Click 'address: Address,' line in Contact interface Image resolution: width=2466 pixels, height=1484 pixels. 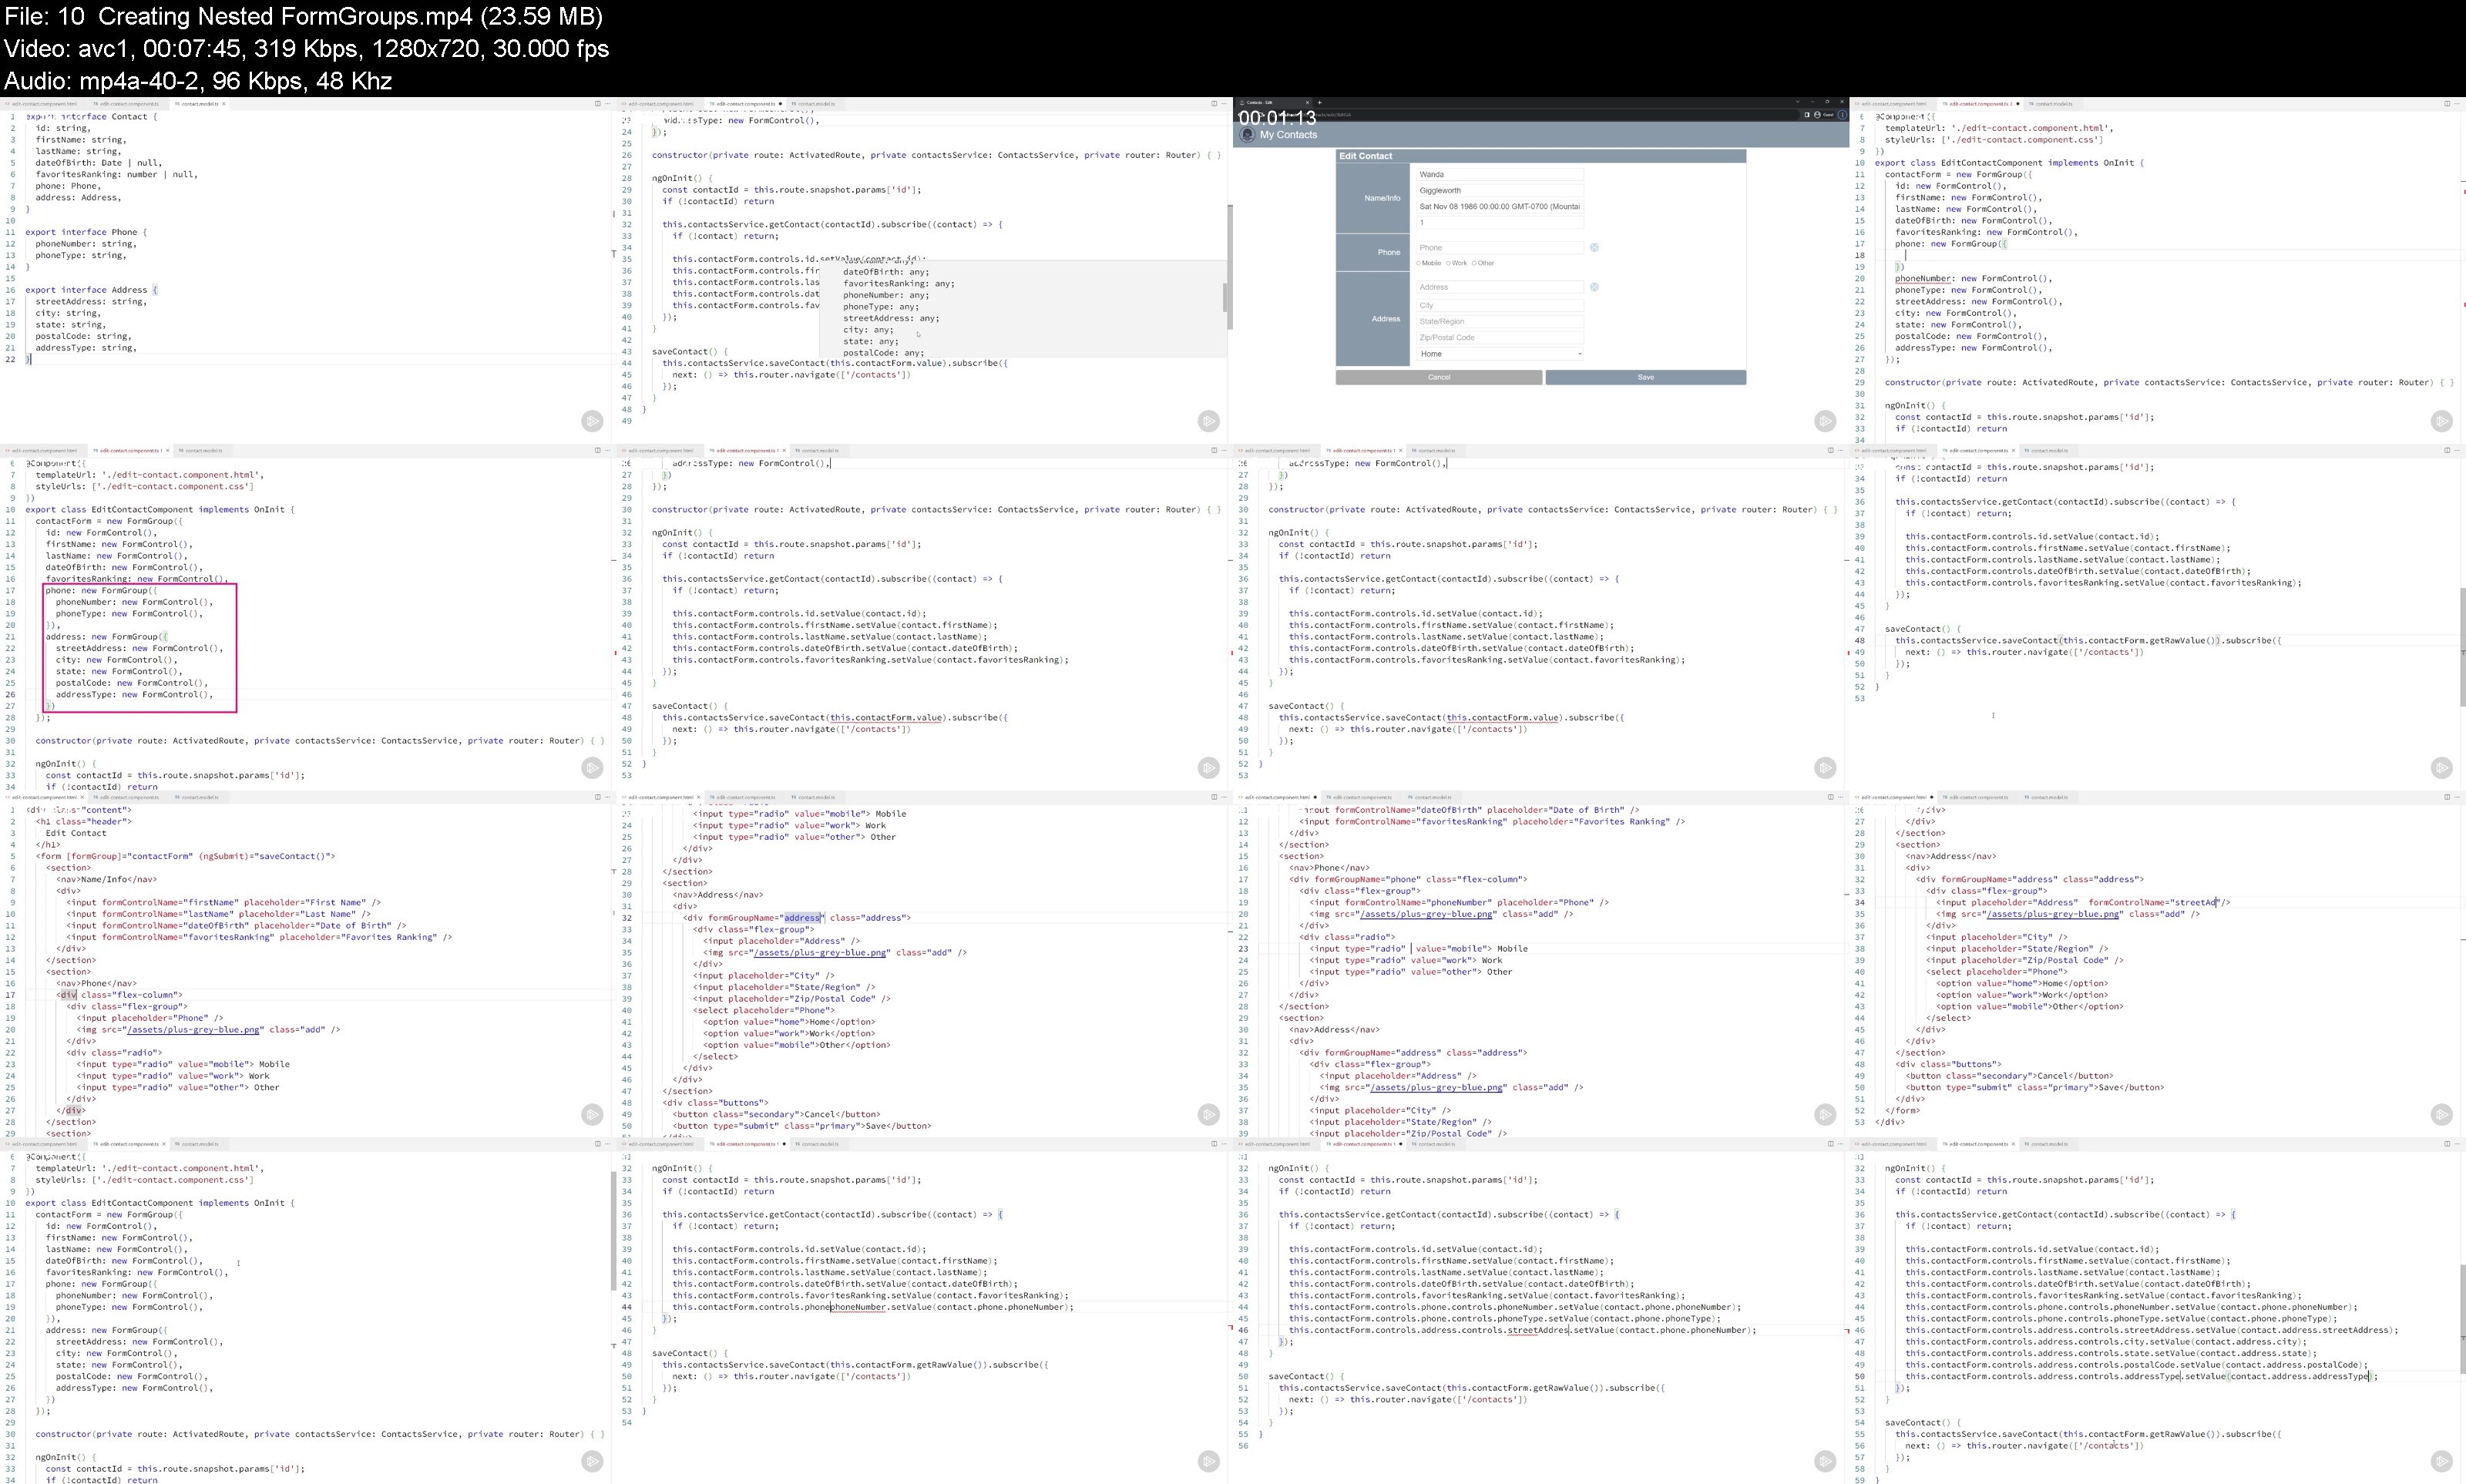tap(79, 197)
